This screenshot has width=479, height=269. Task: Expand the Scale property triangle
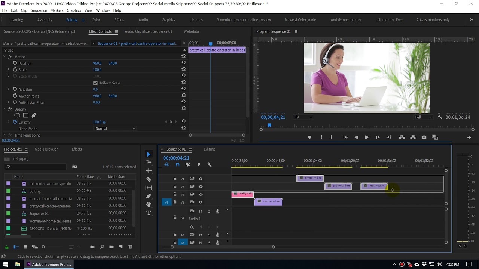(x=9, y=70)
